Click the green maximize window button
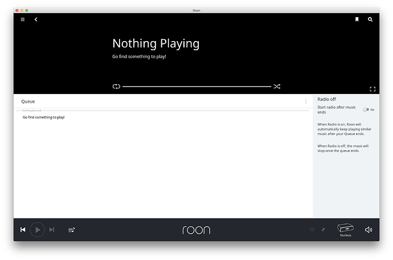 click(x=27, y=10)
